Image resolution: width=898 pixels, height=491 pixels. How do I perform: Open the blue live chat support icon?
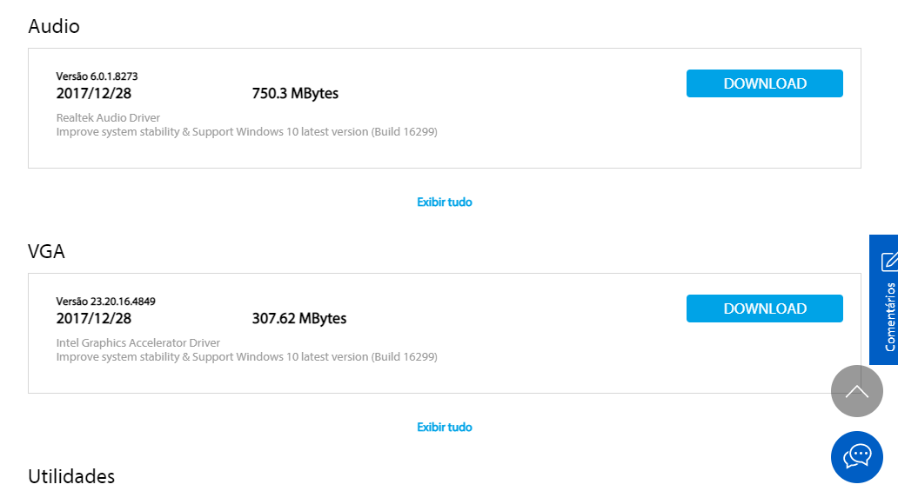pyautogui.click(x=857, y=456)
